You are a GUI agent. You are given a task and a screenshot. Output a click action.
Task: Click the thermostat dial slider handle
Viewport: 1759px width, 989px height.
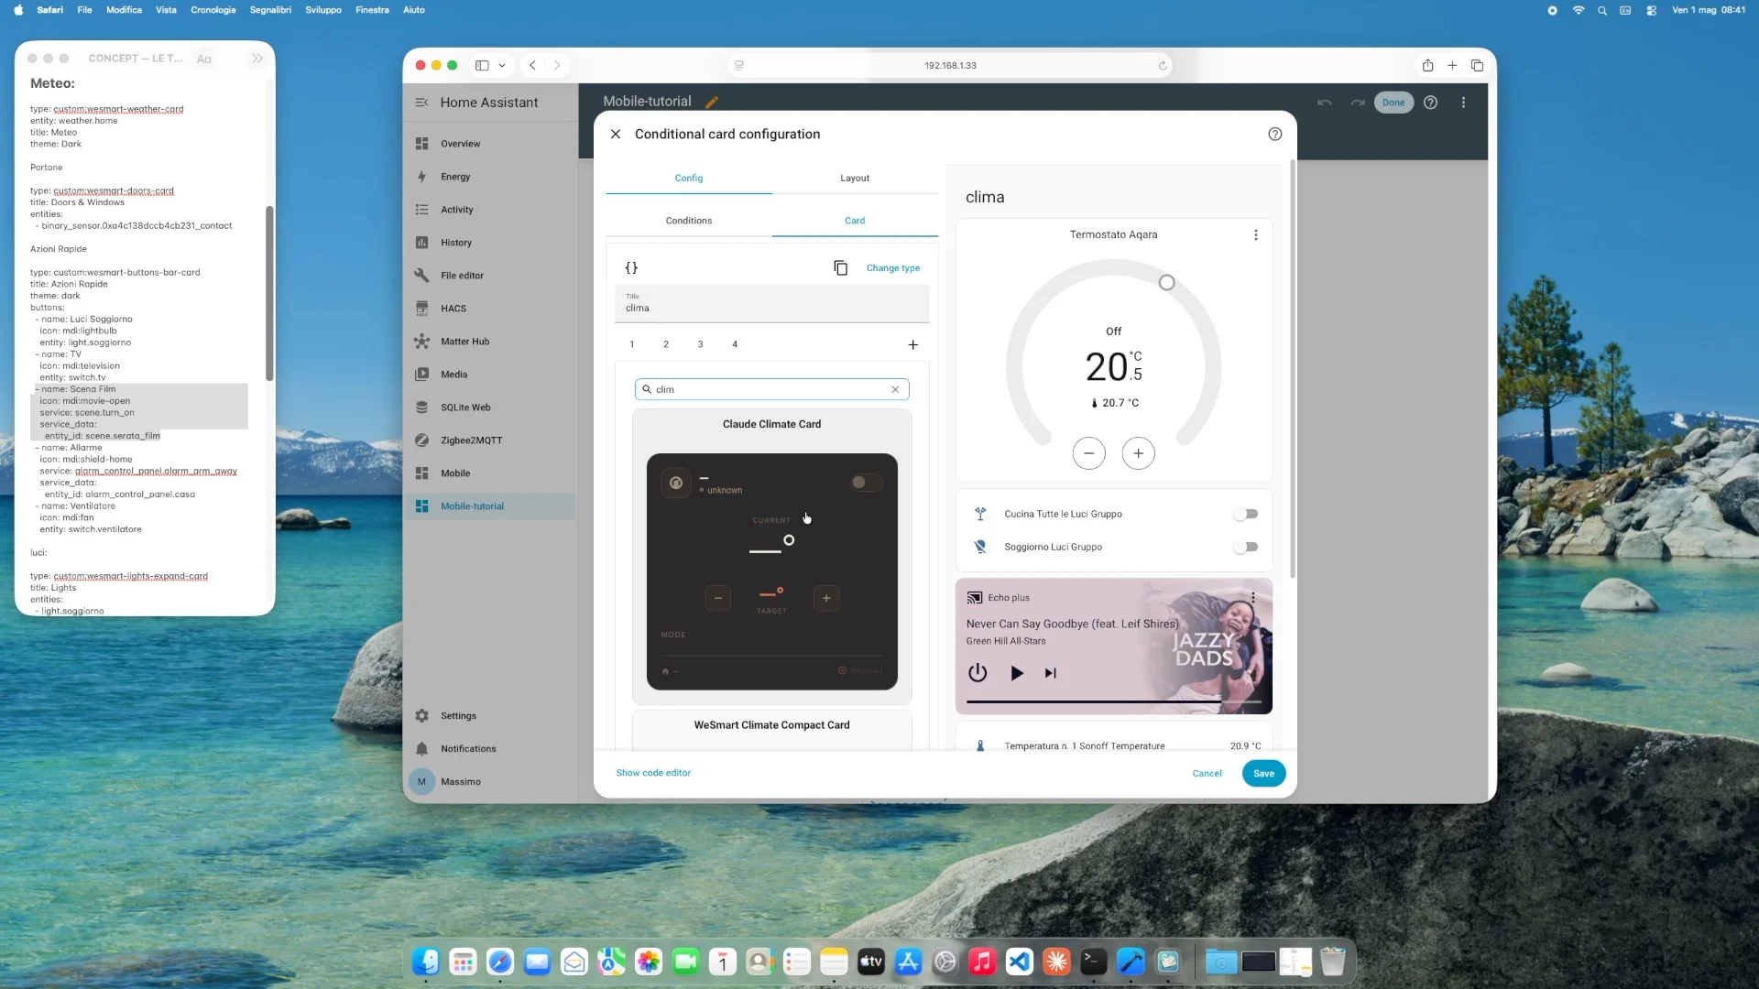(x=1166, y=283)
